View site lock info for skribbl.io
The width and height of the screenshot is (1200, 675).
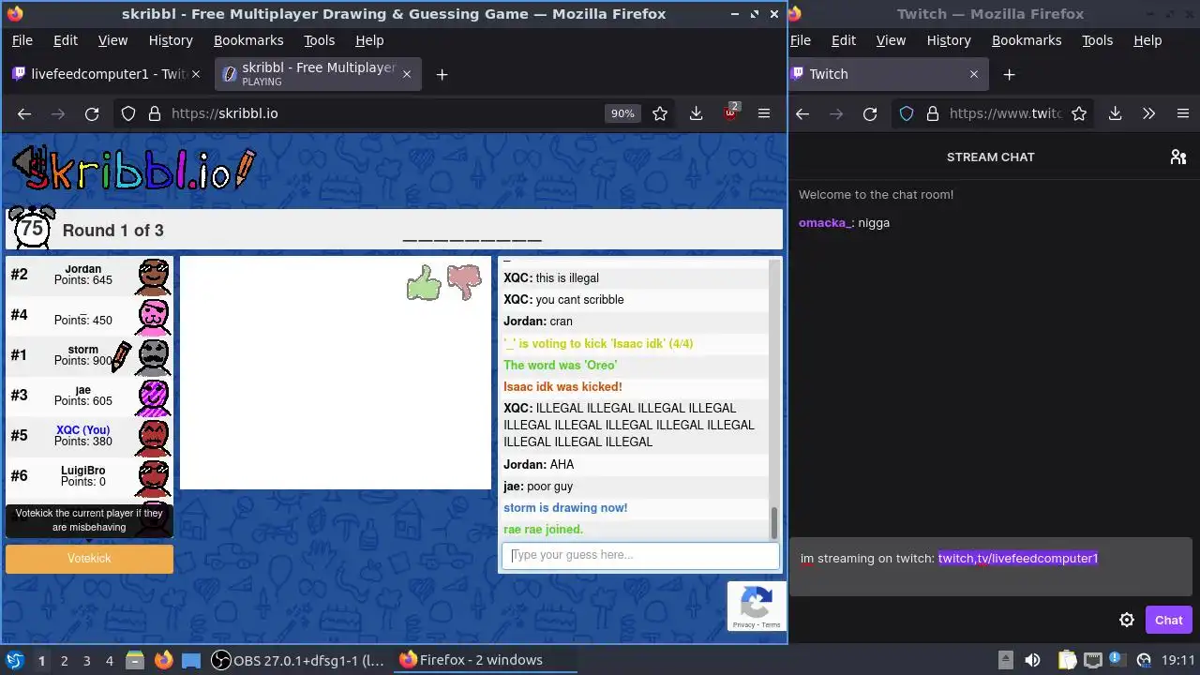[x=155, y=113]
